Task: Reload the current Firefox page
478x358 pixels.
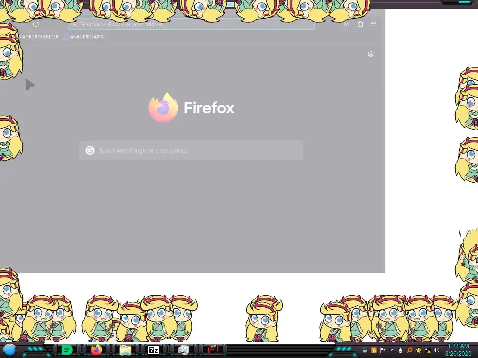Action: tap(36, 24)
